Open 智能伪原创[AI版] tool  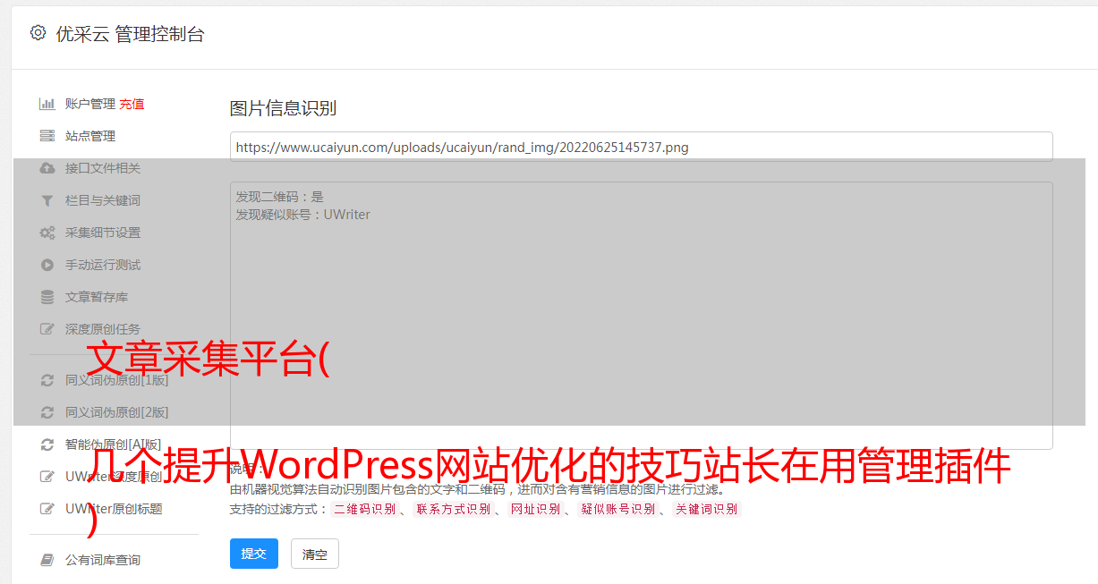[x=114, y=444]
